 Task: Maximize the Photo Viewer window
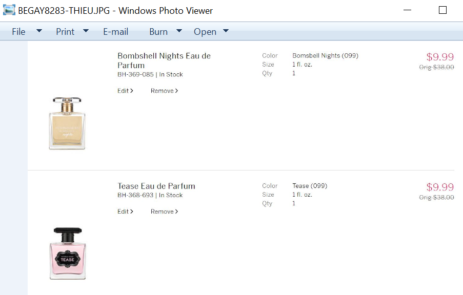tap(442, 10)
